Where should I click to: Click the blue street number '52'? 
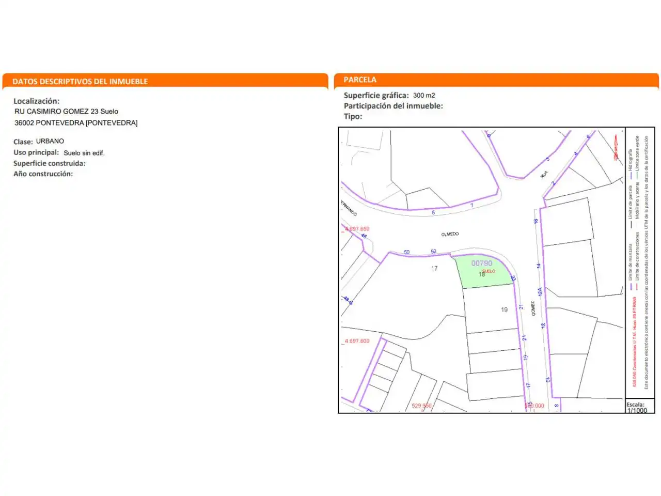(433, 252)
